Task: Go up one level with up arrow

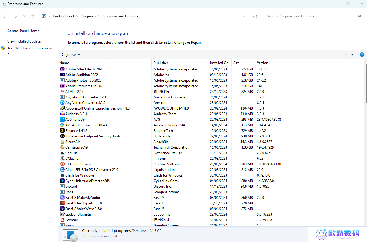Action: click(x=33, y=16)
